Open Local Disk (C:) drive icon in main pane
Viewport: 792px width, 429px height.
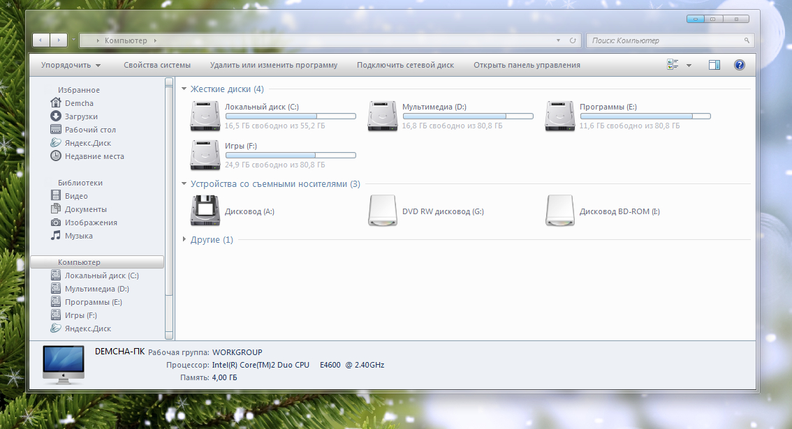[x=205, y=116]
